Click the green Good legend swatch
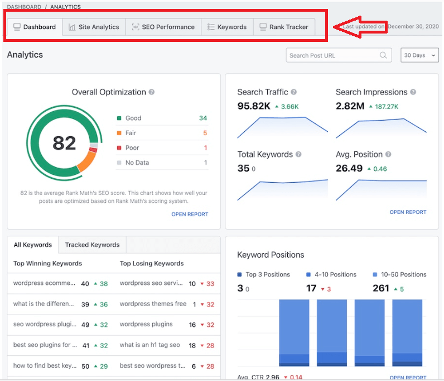The image size is (444, 381). (x=119, y=118)
